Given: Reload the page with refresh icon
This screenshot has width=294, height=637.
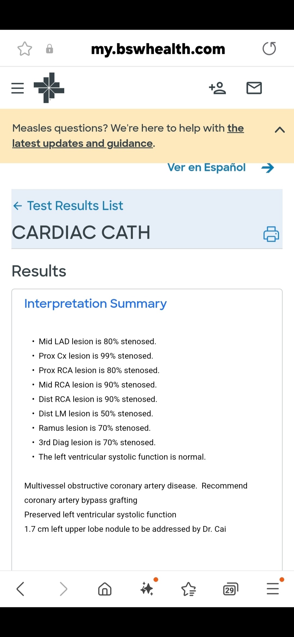Looking at the screenshot, I should tap(269, 48).
